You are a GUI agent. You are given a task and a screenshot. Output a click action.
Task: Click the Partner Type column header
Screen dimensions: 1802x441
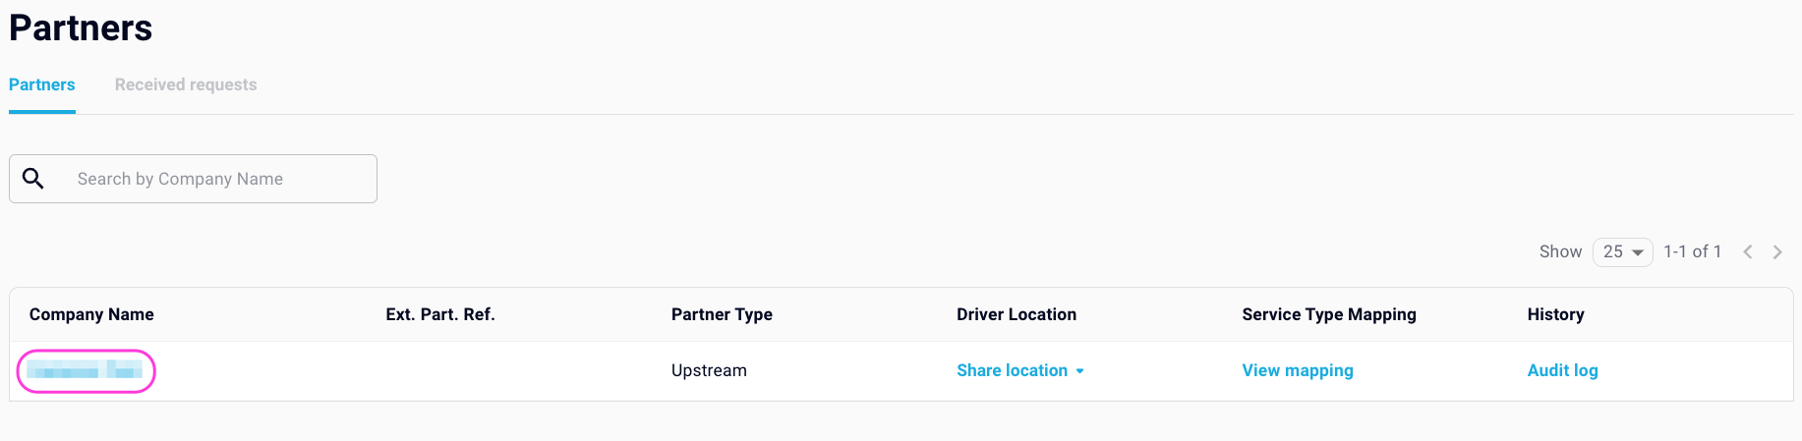click(722, 314)
